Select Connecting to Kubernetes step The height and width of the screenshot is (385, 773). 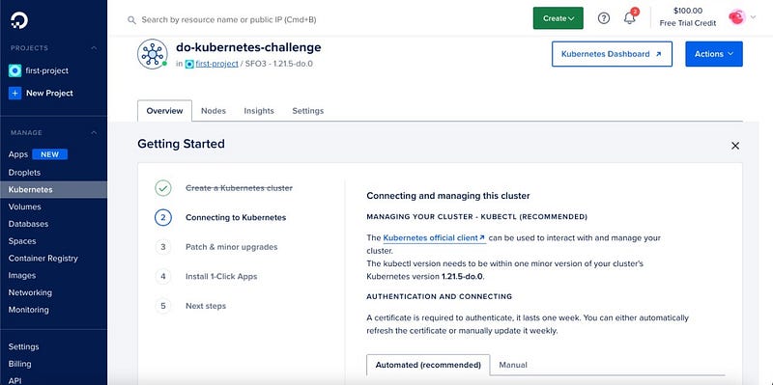236,218
